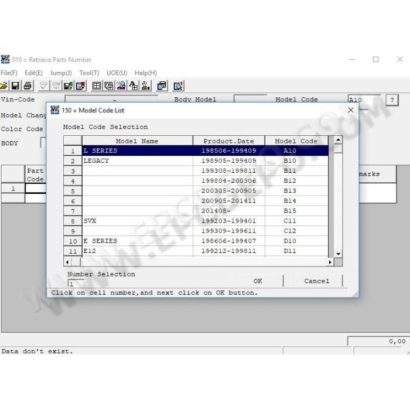Click the B11 model code cell
Image resolution: width=410 pixels, height=410 pixels.
coord(296,171)
